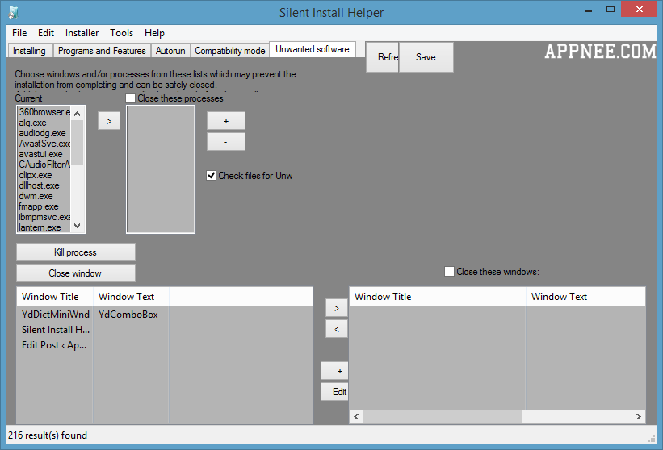Viewport: 663px width, 450px height.
Task: Select lantern.exe in Current list
Action: [x=44, y=227]
